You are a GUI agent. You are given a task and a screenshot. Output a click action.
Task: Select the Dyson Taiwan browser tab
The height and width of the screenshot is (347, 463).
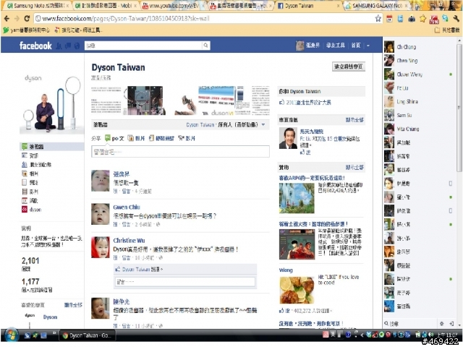click(309, 6)
